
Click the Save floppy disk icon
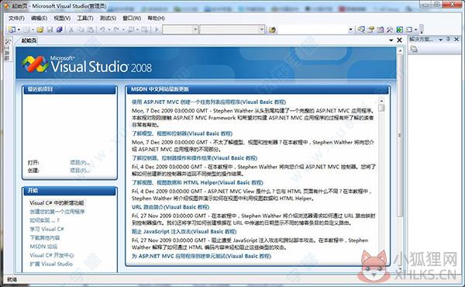pyautogui.click(x=50, y=29)
